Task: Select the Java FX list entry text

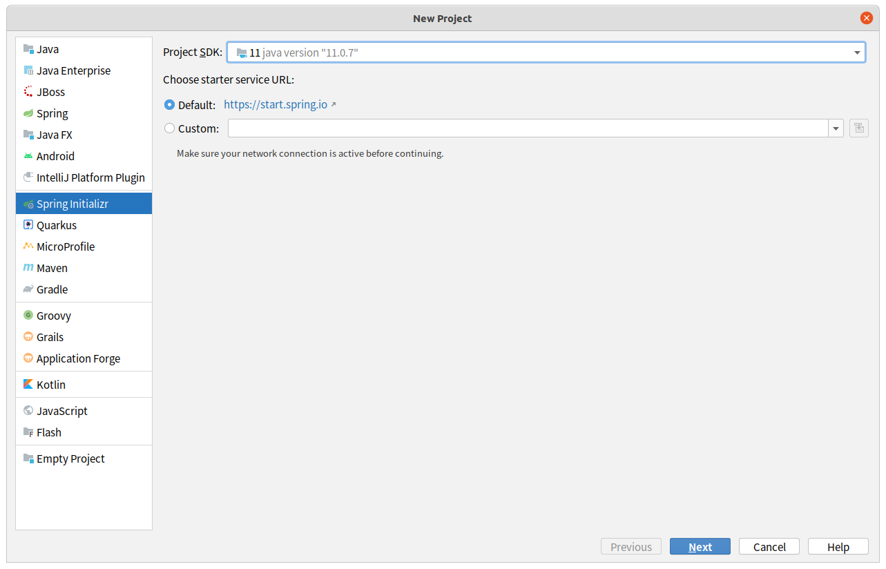Action: (55, 135)
